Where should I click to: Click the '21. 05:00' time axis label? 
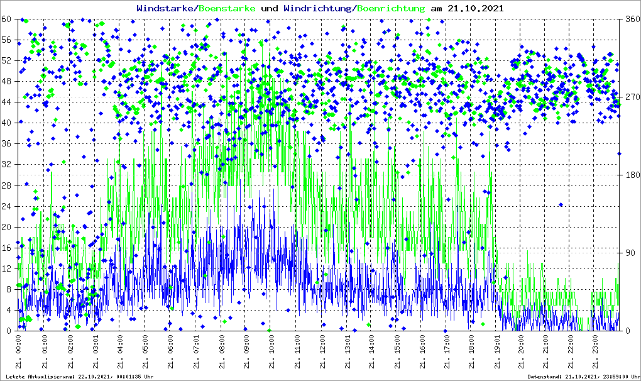coord(146,351)
